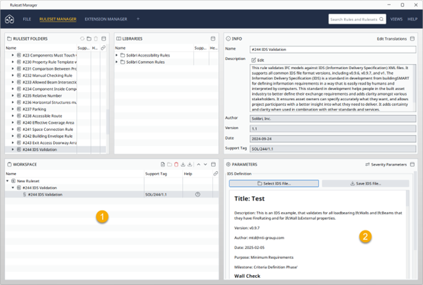The height and width of the screenshot is (285, 423).
Task: Move rule down with Workspace down arrow
Action: click(205, 165)
